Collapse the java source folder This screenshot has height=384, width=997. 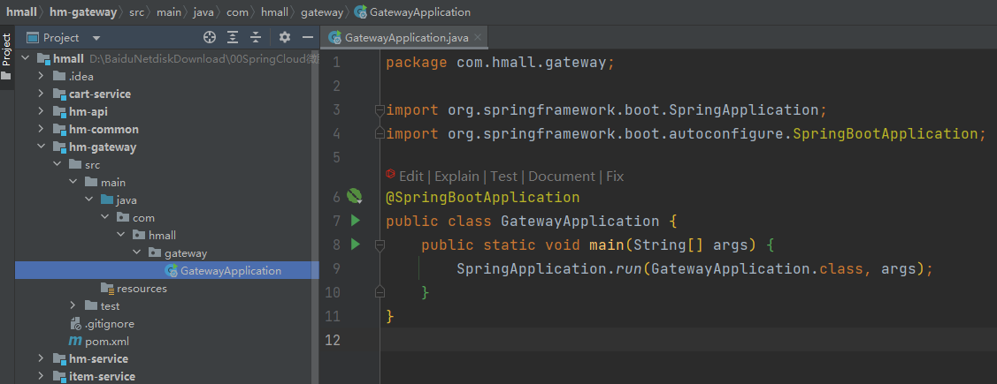point(88,200)
